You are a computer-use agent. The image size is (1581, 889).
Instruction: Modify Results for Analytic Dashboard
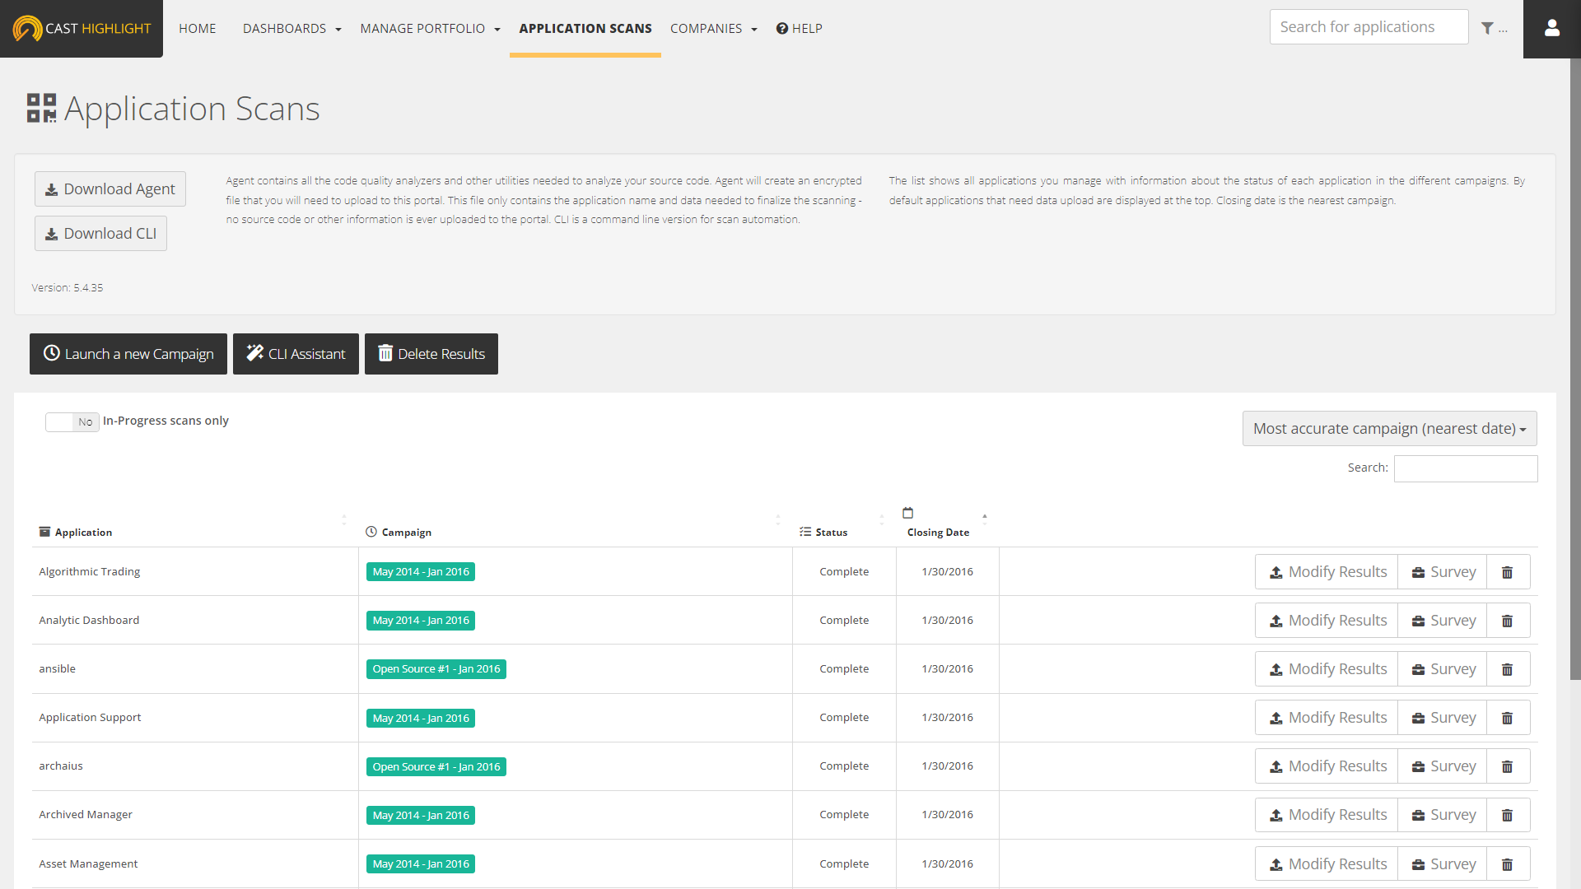[1327, 621]
